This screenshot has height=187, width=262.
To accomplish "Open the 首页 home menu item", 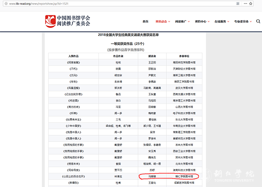I will [145, 21].
